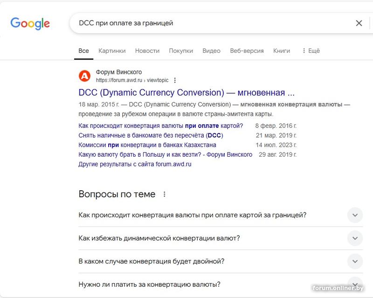Viewport: 373px width, 298px height.
Task: Open the Покупки tab
Action: pyautogui.click(x=181, y=51)
